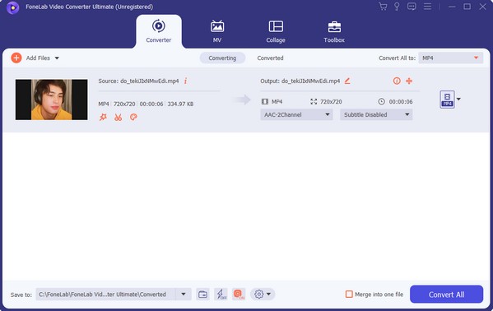Select the Converting list tab
The image size is (493, 311).
(222, 58)
